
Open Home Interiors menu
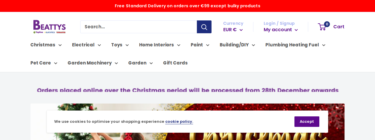[160, 45]
